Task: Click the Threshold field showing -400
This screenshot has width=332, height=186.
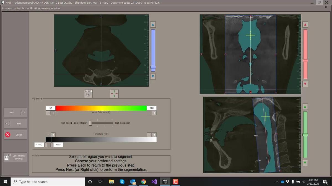Action: 58,145
